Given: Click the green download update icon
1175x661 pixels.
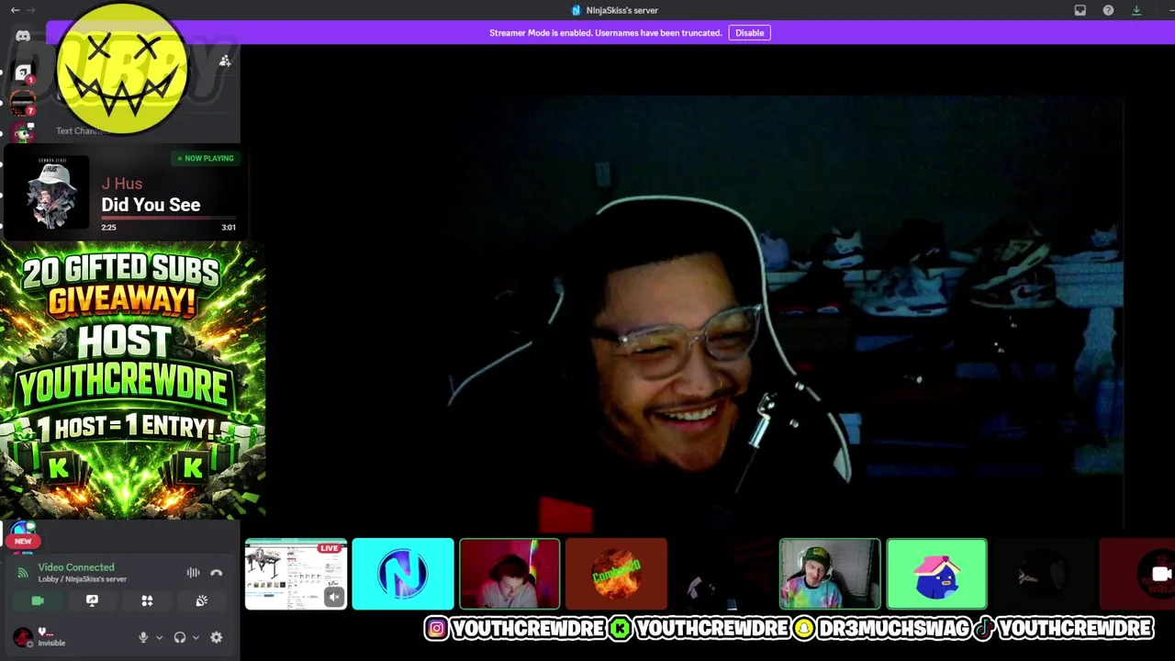Looking at the screenshot, I should 1136,10.
